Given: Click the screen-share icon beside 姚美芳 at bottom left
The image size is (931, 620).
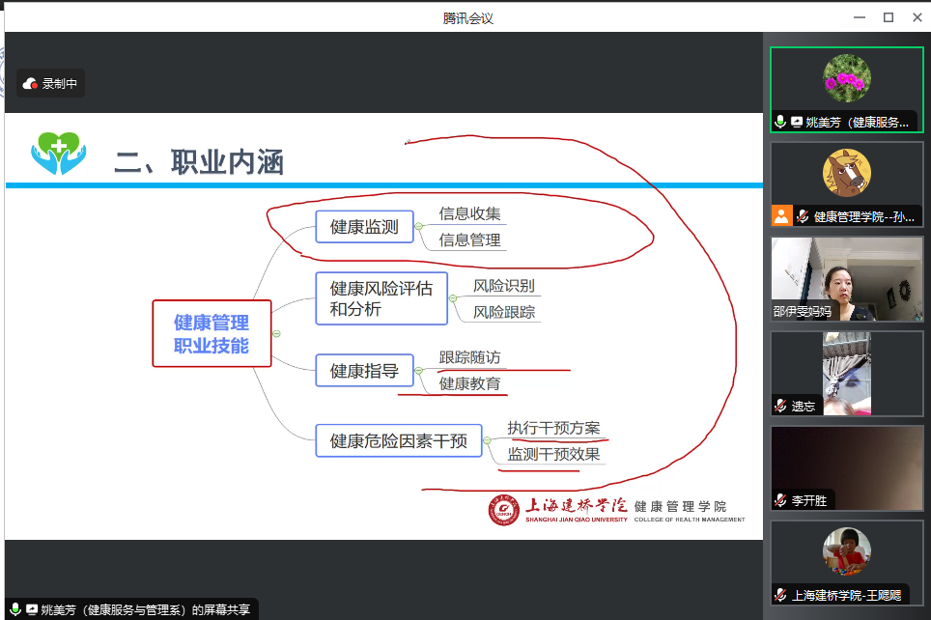Looking at the screenshot, I should click(x=32, y=609).
